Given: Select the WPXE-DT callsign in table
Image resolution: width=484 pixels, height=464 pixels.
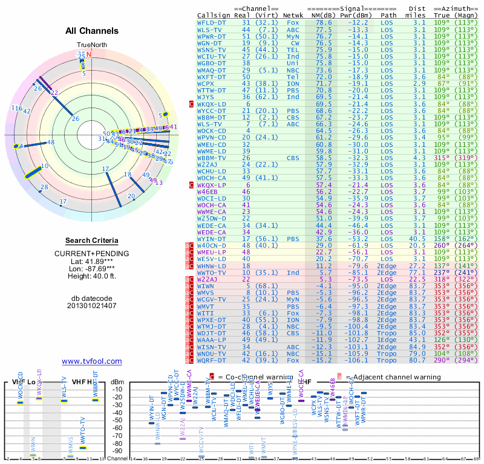Looking at the screenshot, I should coord(211,320).
